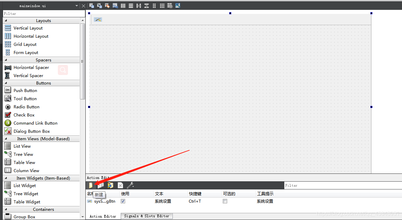Open the wrench configure menu in Action Editor
The height and width of the screenshot is (220, 402).
tap(130, 185)
